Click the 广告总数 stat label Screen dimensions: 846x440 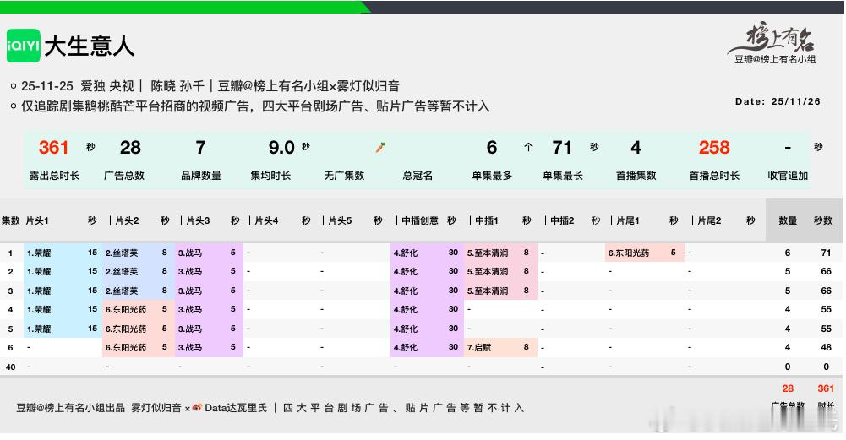[124, 176]
